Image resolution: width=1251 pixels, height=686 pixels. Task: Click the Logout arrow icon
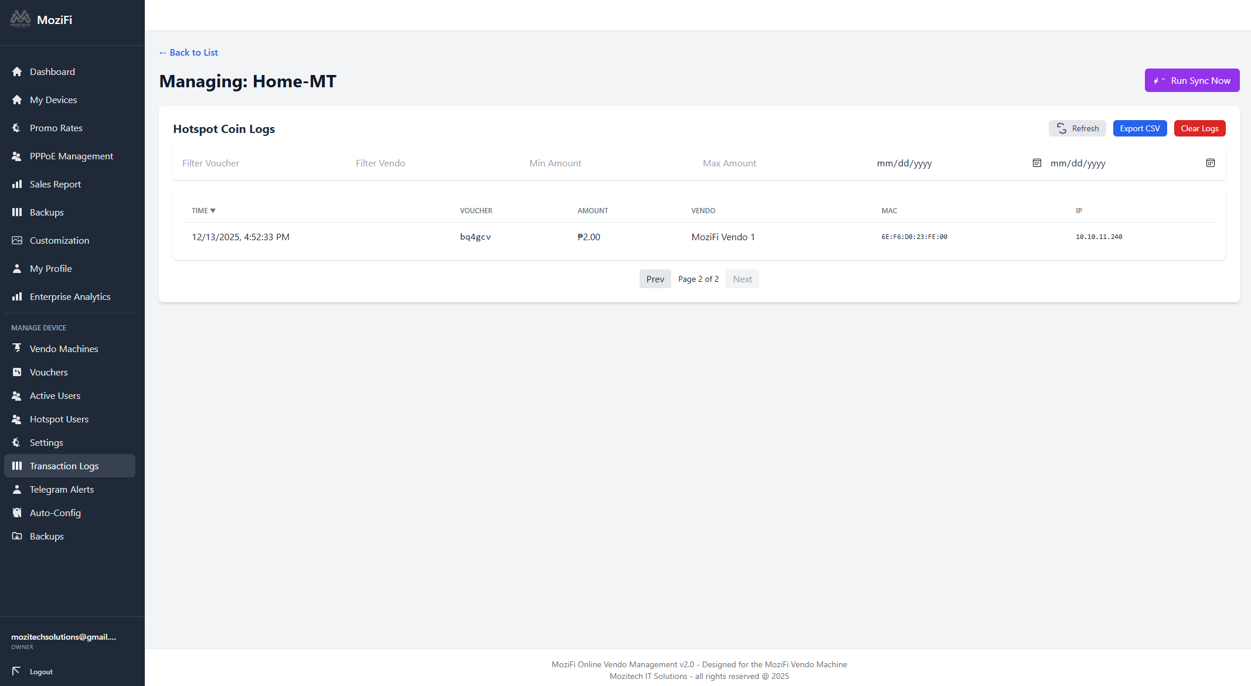point(16,671)
